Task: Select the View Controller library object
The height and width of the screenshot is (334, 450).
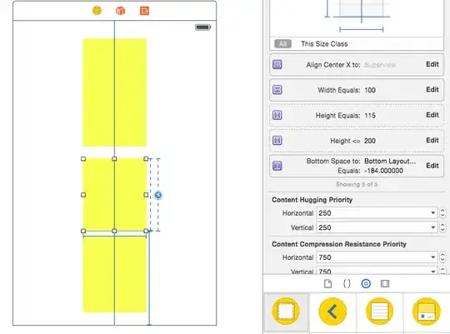Action: [286, 312]
